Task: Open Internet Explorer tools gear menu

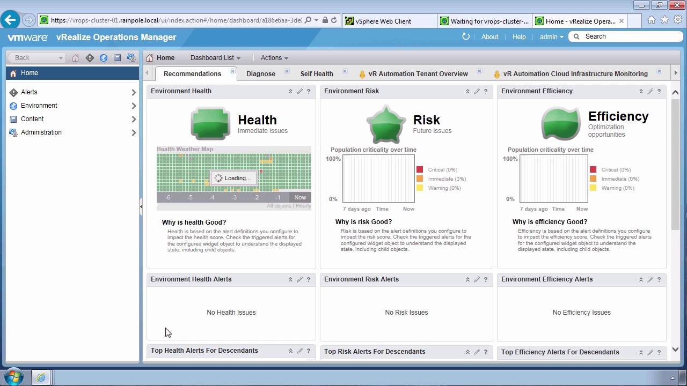Action: 677,20
